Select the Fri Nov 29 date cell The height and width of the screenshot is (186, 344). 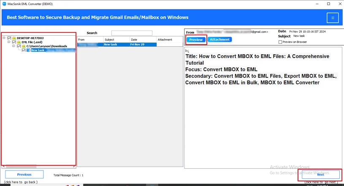coord(143,45)
